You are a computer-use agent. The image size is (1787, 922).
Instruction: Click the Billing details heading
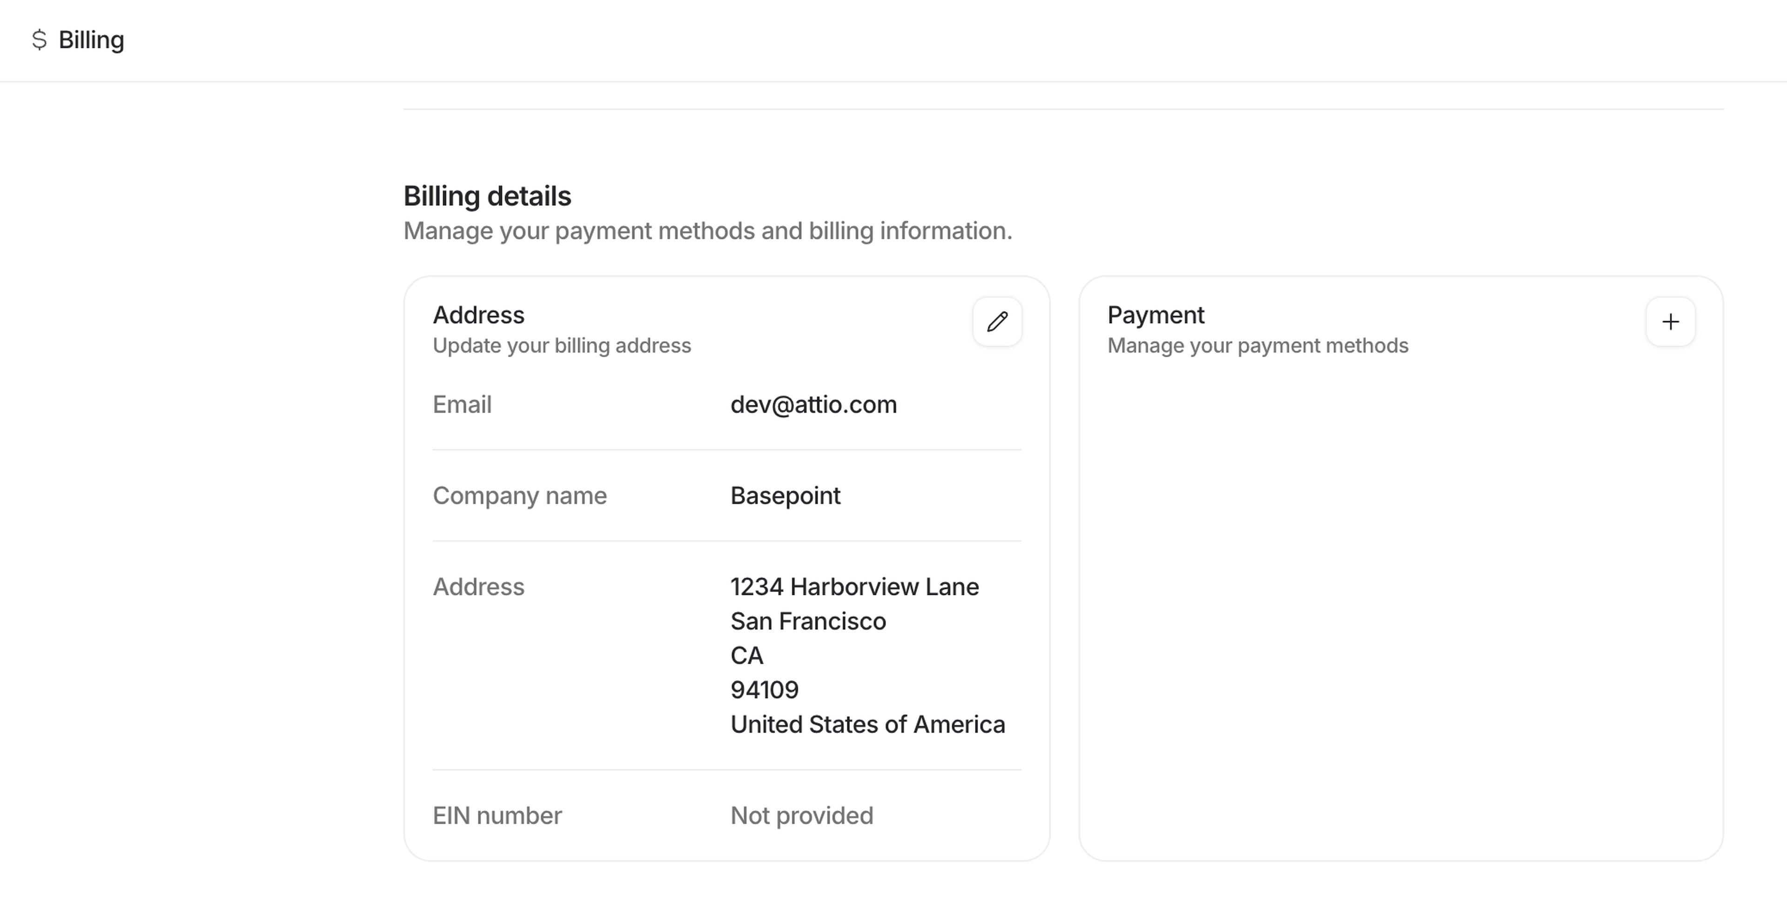coord(487,196)
